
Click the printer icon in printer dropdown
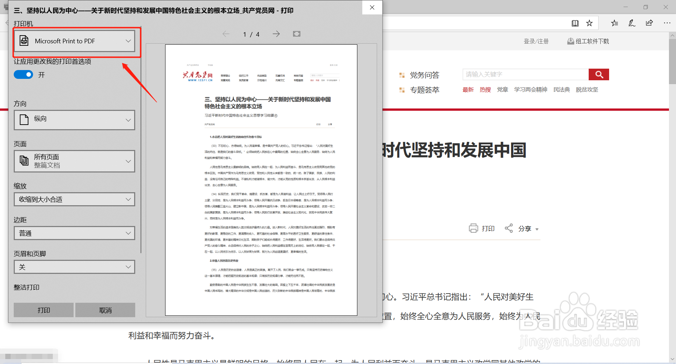24,41
